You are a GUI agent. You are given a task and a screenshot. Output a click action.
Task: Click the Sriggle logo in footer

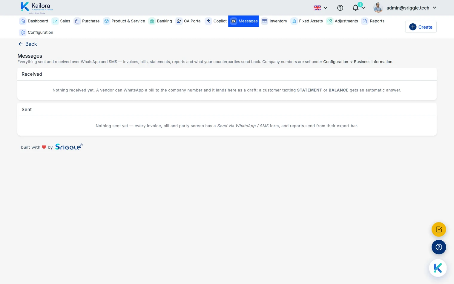[69, 147]
